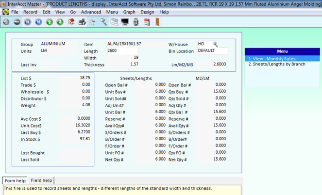The width and height of the screenshot is (322, 195).
Task: Click the Width value 19
Action: (136, 57)
